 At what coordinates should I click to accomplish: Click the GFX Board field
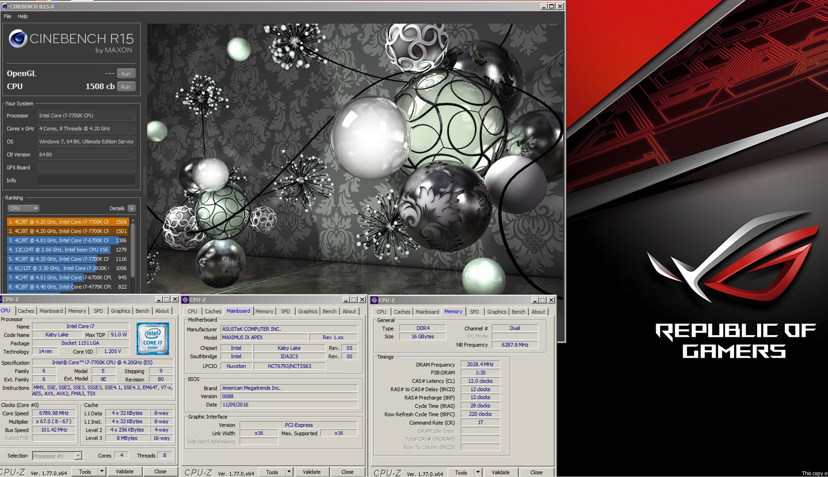click(x=86, y=168)
